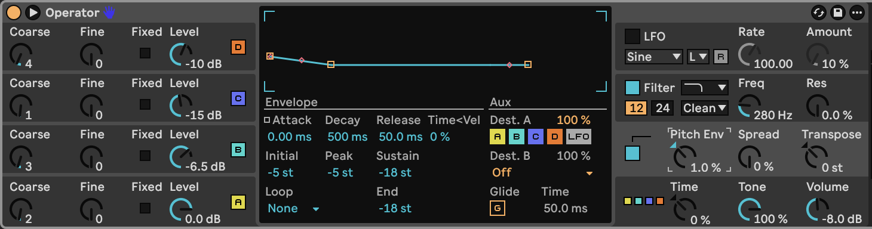This screenshot has width=872, height=229.
Task: Click the Decay 500 ms value
Action: click(x=348, y=137)
